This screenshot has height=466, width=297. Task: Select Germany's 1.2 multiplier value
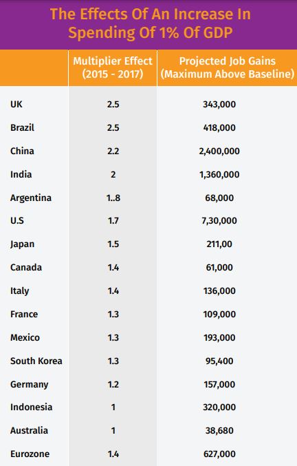point(113,385)
